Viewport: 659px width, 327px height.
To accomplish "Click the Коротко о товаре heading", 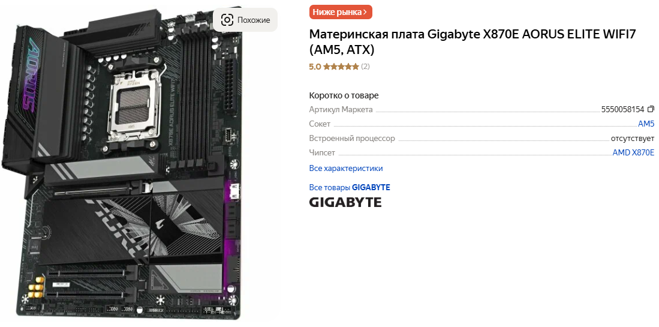I will (344, 95).
